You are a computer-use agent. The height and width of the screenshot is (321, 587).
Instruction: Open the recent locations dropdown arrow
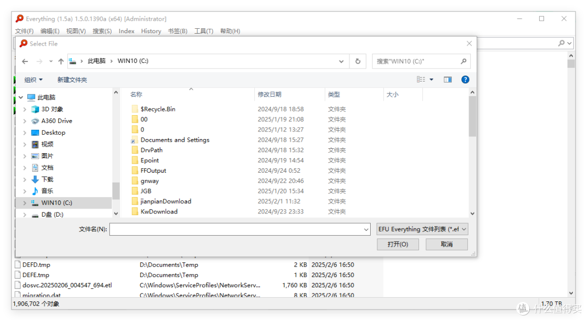point(51,61)
